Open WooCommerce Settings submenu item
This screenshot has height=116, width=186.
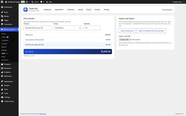pos(4,50)
